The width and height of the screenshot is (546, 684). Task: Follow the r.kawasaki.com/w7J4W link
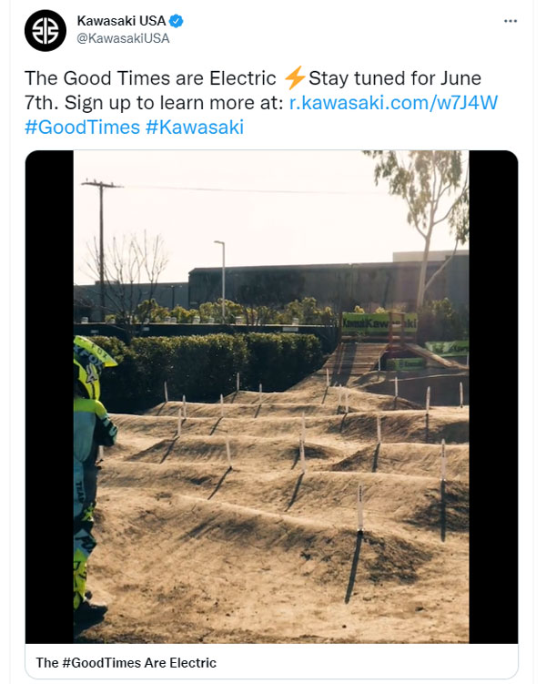[x=394, y=103]
